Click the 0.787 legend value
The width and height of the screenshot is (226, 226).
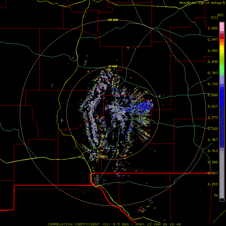point(213,73)
